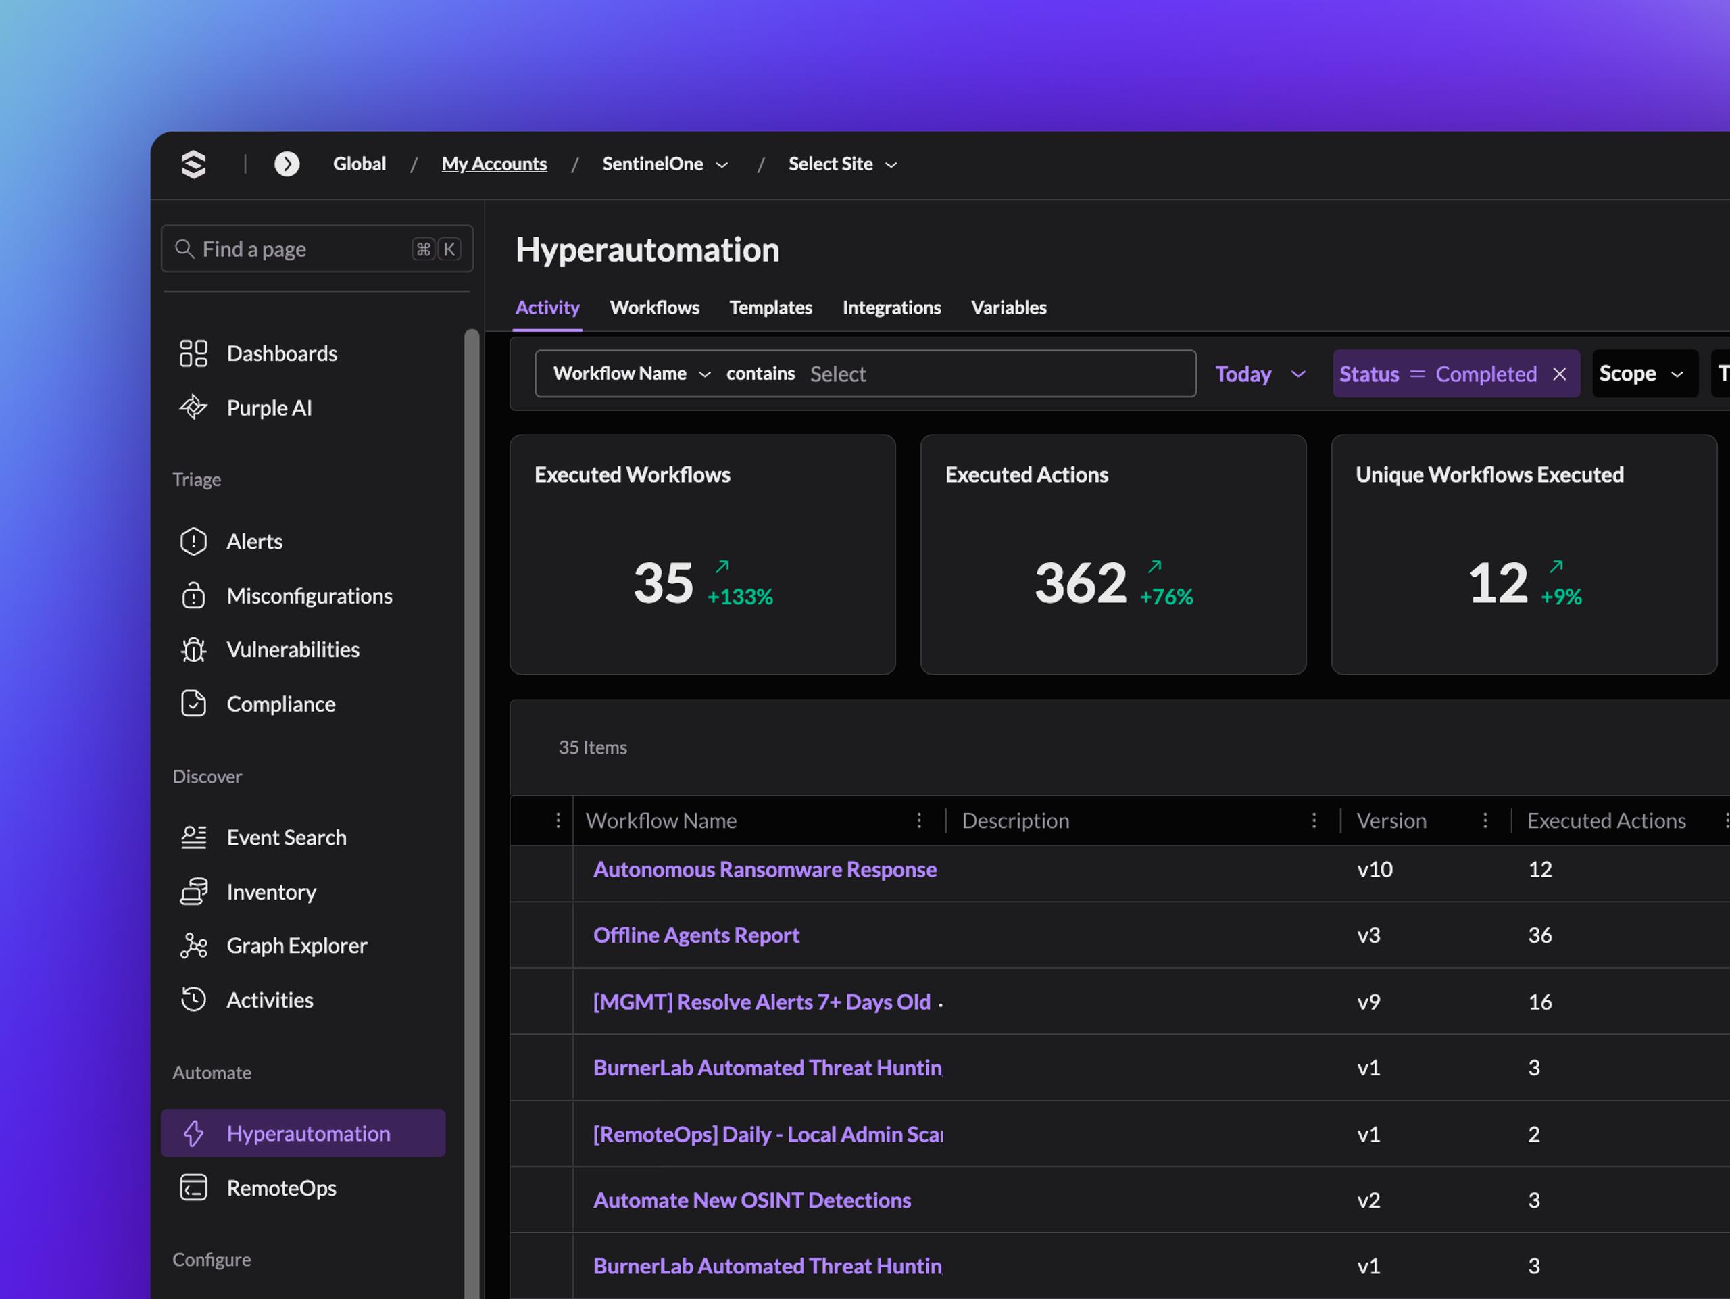Open the row options menu in table header
Image resolution: width=1730 pixels, height=1299 pixels.
558,820
